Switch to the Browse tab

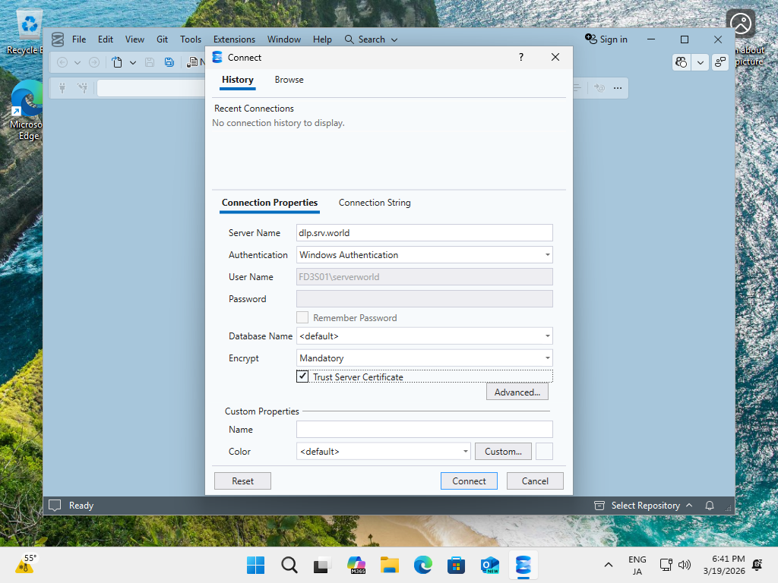[289, 80]
